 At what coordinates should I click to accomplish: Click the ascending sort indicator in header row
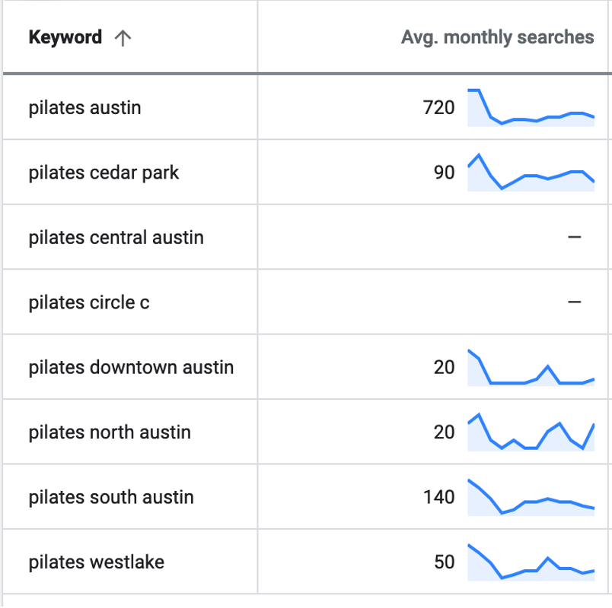(124, 36)
